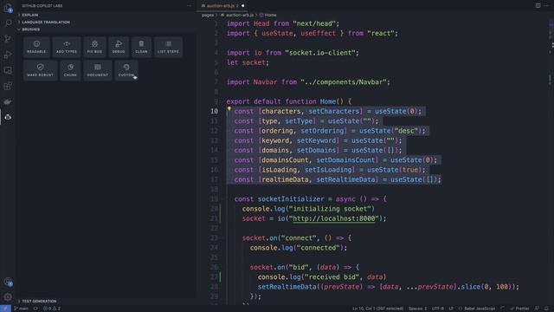Apply the Debug brush
The image size is (554, 312).
tap(119, 47)
